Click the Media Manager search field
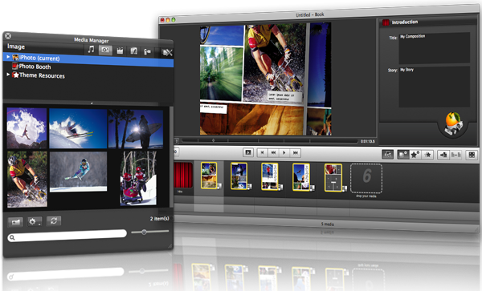 click(67, 236)
